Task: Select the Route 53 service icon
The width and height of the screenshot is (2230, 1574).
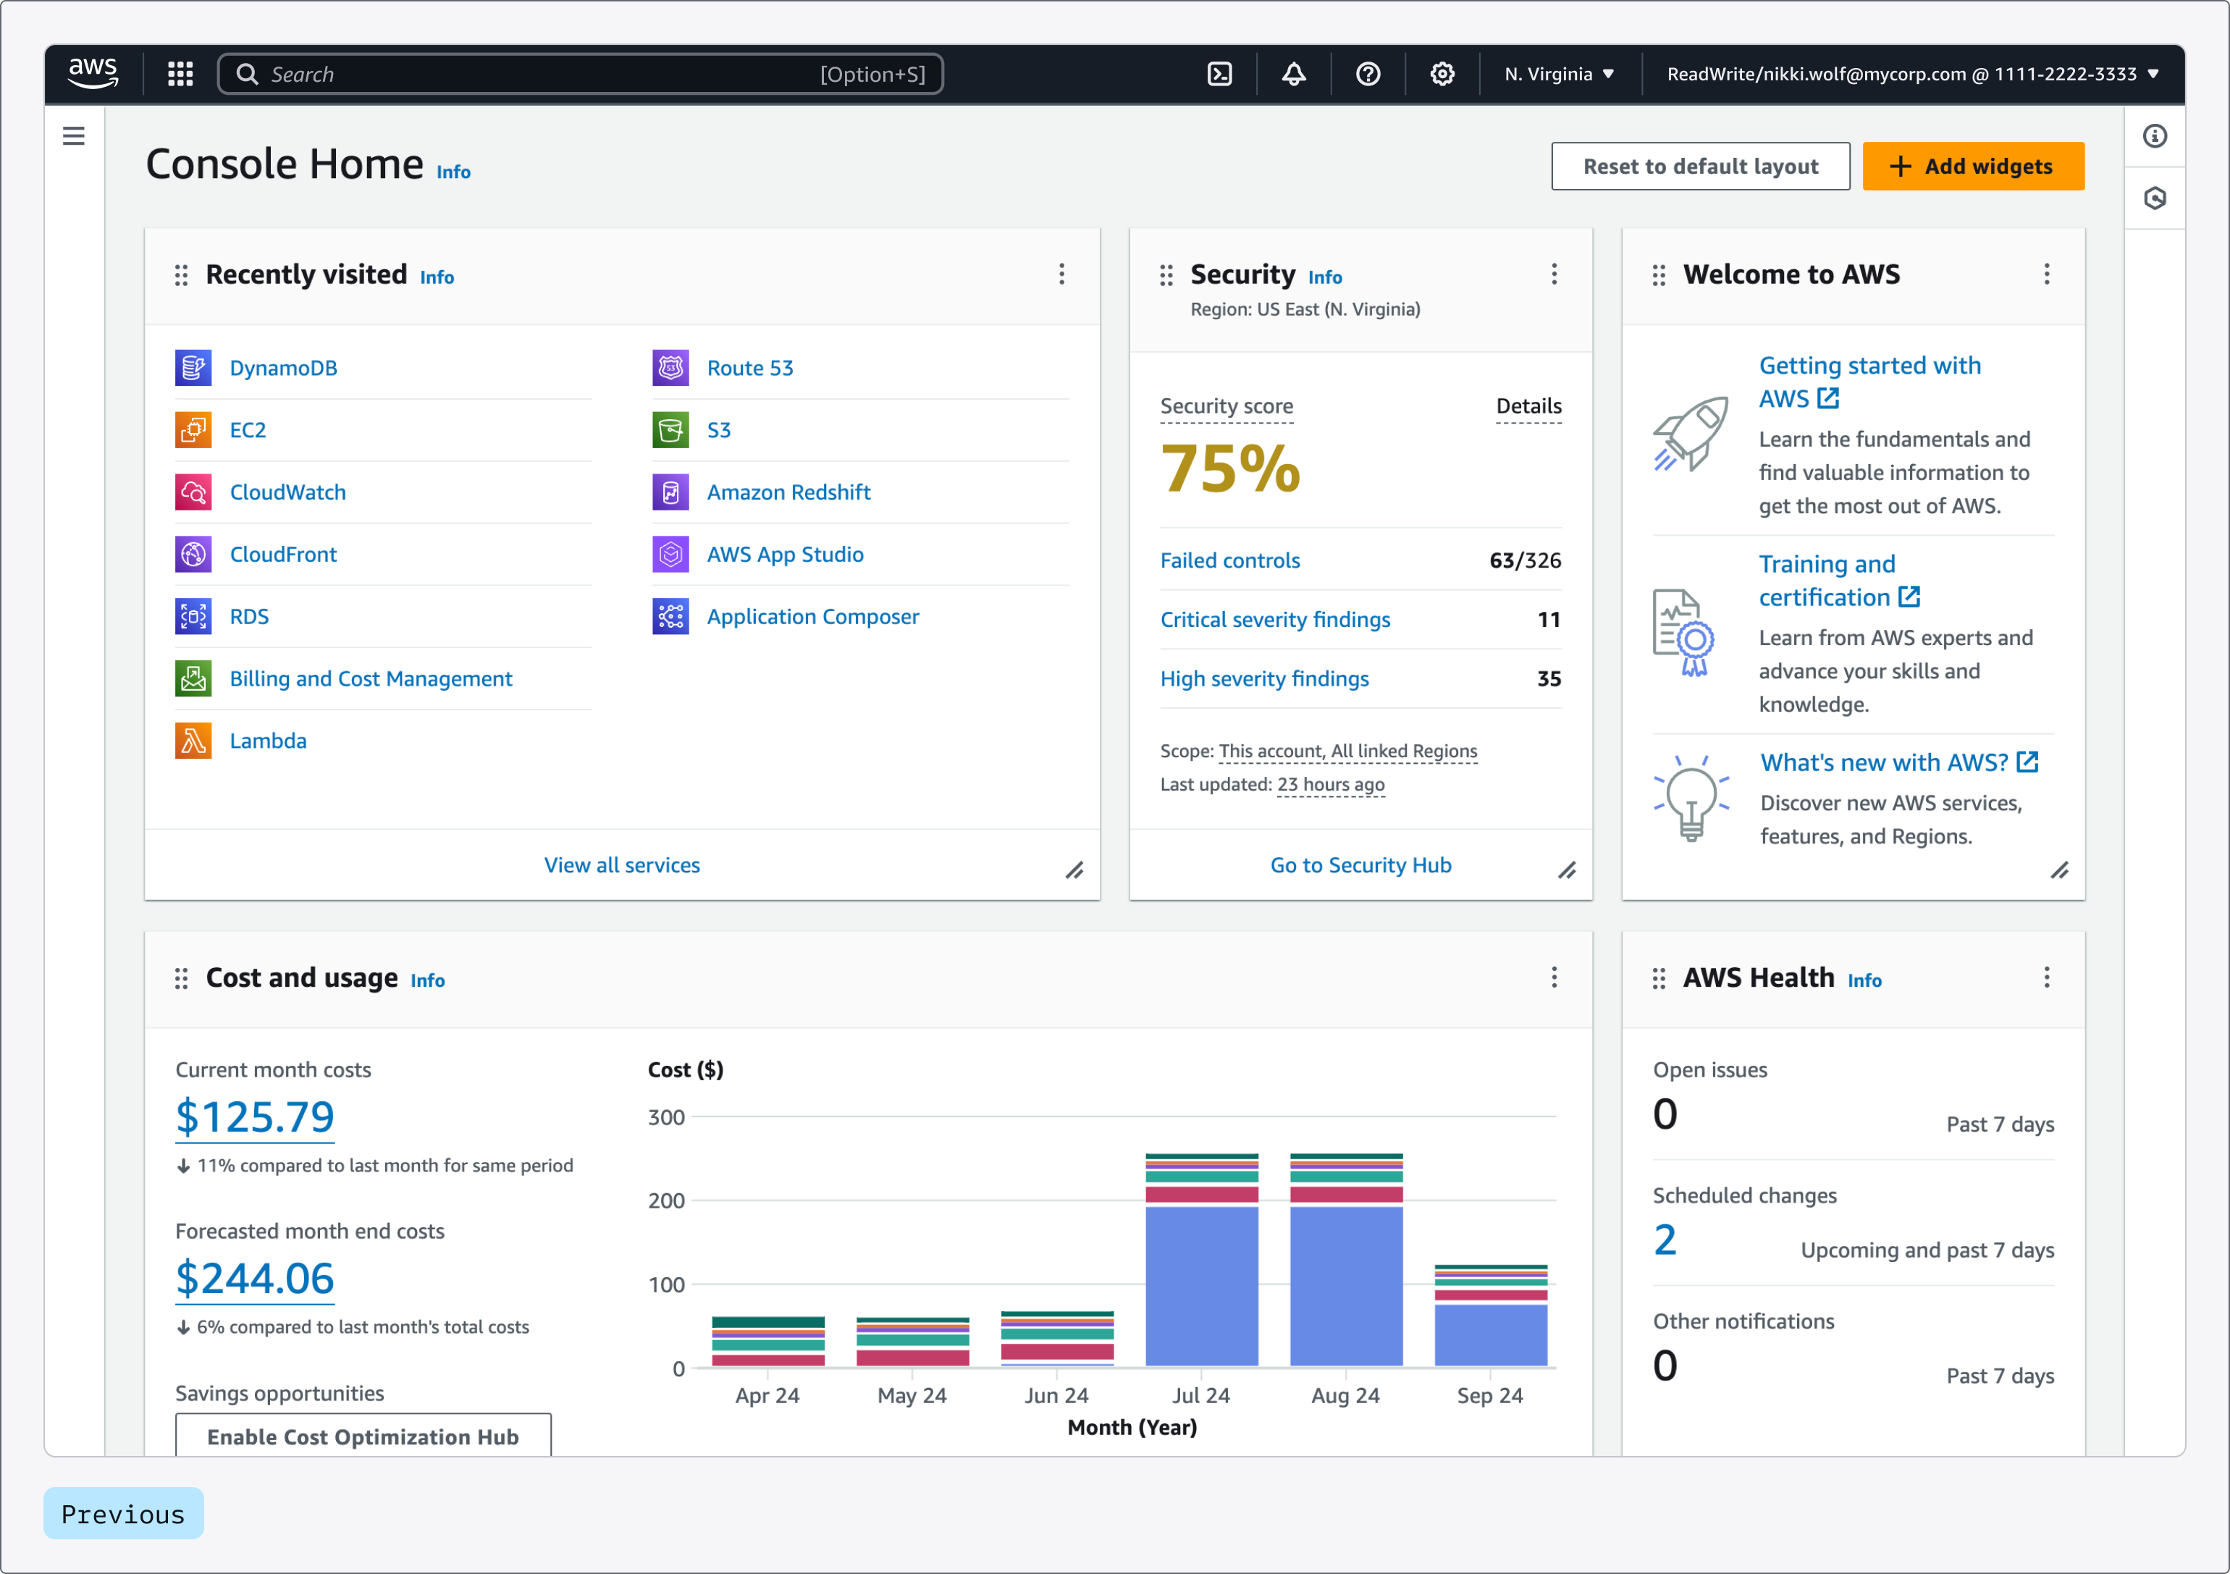Action: (670, 367)
